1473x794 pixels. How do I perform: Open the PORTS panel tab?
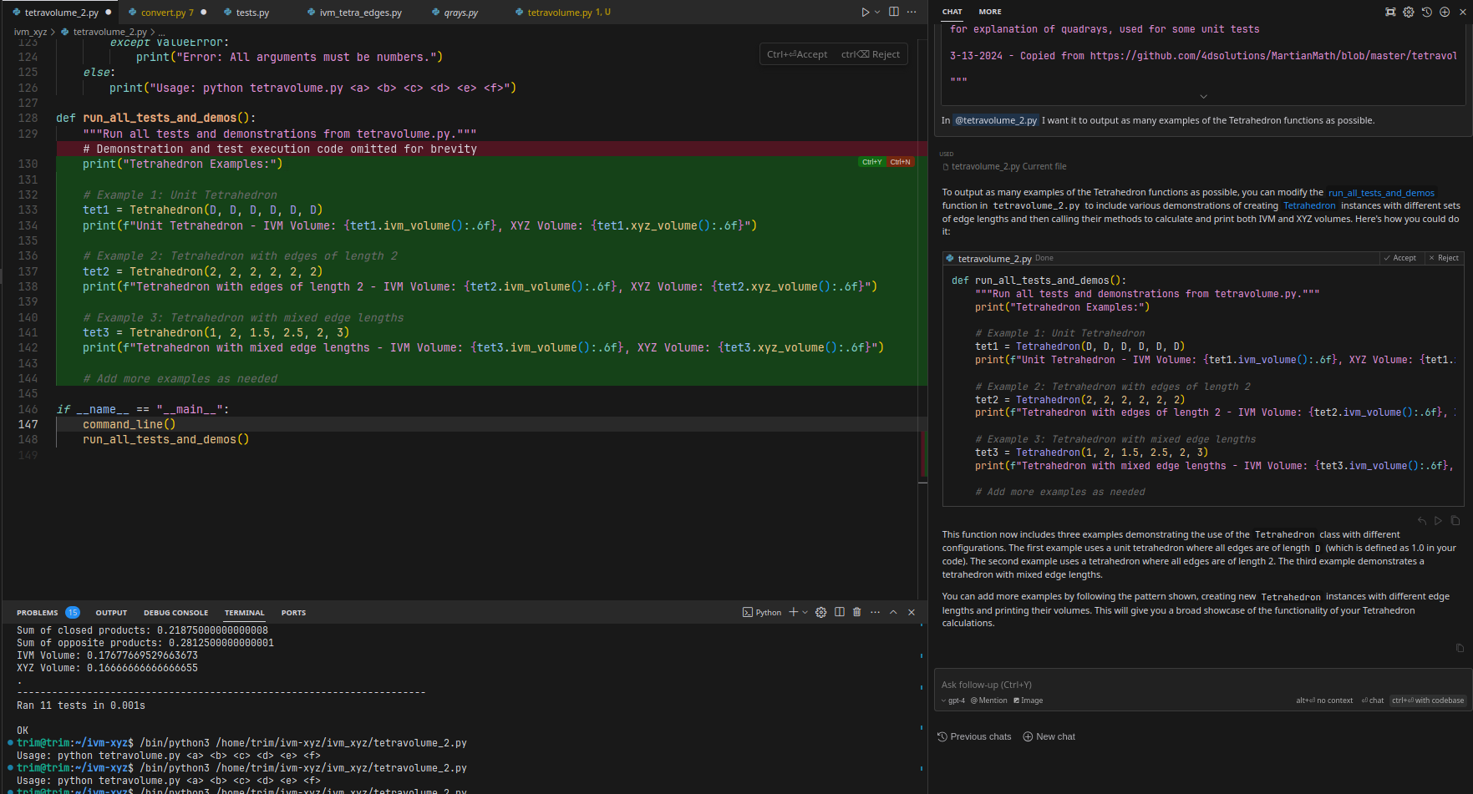293,613
